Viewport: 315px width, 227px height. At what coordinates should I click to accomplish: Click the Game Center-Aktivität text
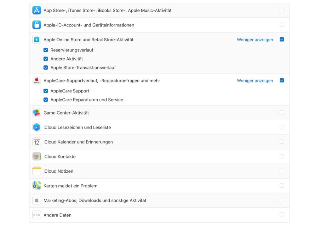66,113
